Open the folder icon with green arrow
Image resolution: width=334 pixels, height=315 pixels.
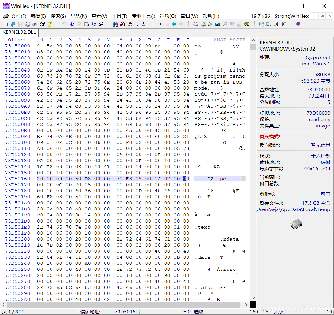click(50, 24)
